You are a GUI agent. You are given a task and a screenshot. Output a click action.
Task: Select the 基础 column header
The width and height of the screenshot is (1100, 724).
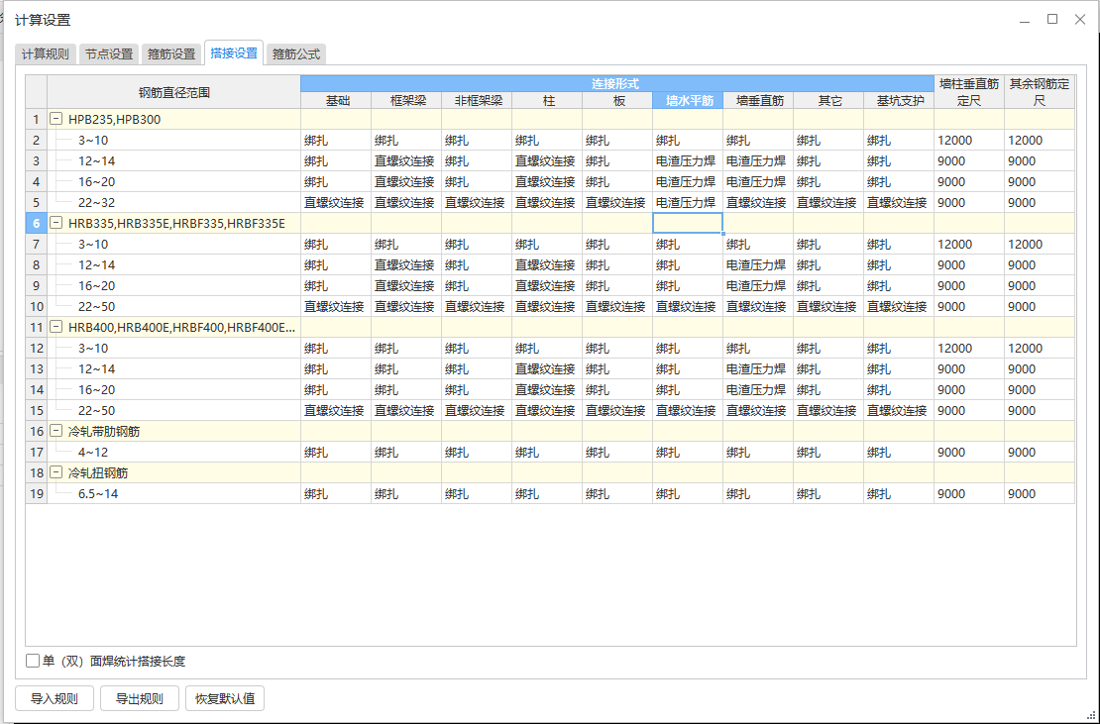point(336,101)
